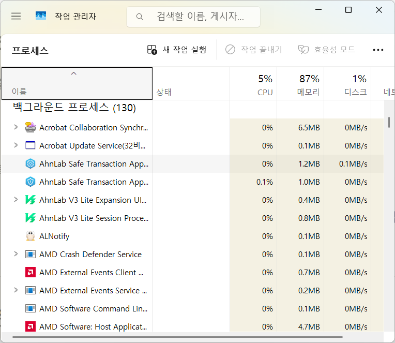Select ALNotify process name
Viewport: 395px width, 343px height.
tap(54, 236)
